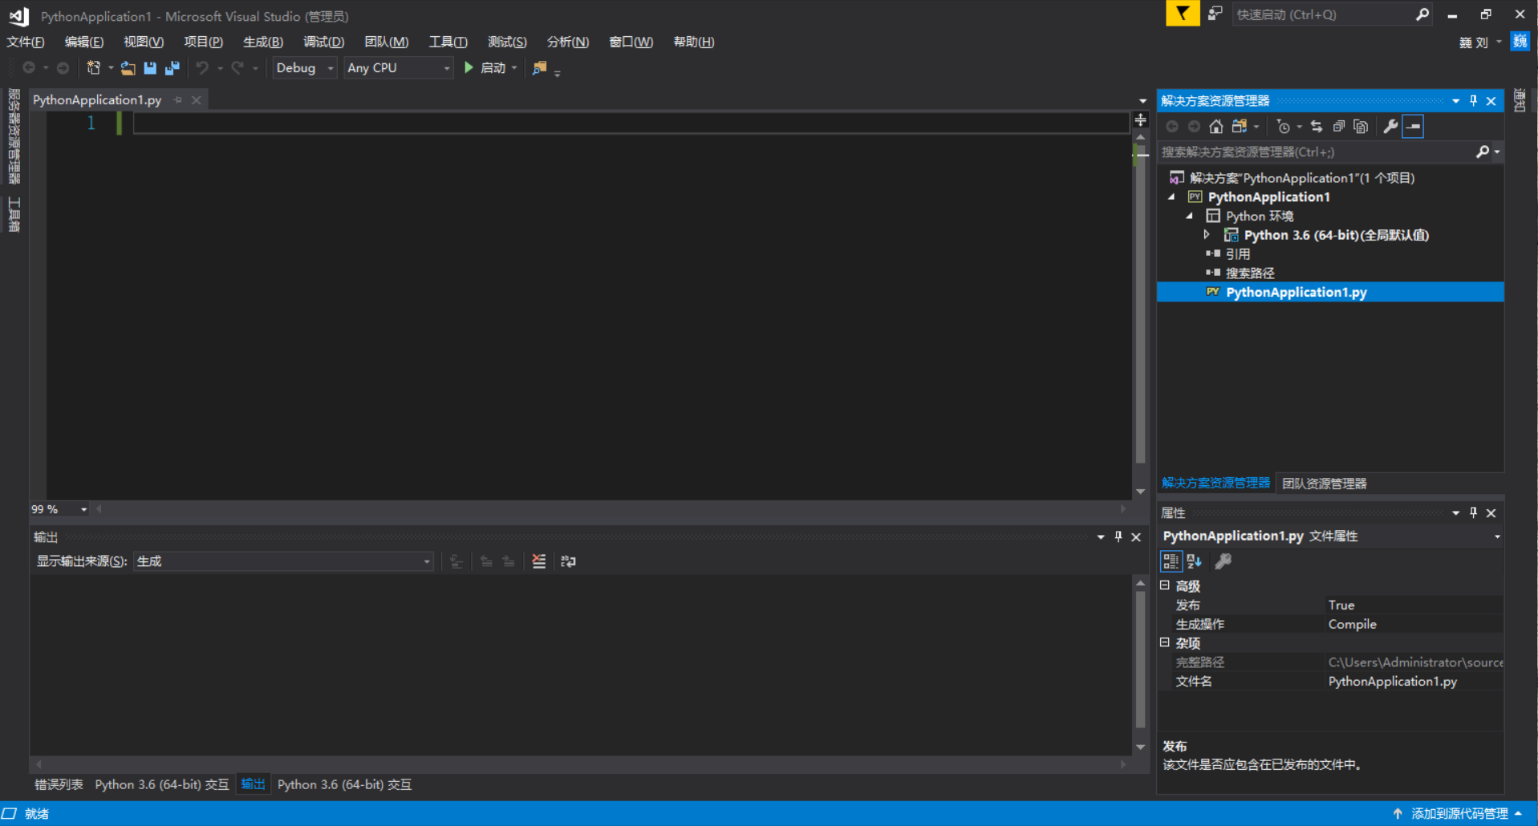Click the New Project toolbar icon
The width and height of the screenshot is (1538, 826).
pos(94,68)
